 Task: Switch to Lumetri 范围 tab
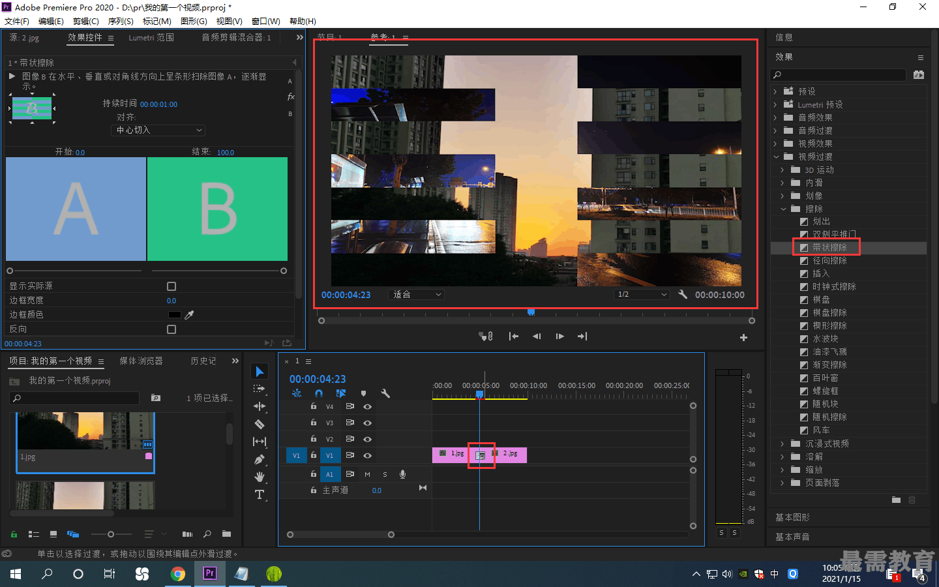[151, 38]
